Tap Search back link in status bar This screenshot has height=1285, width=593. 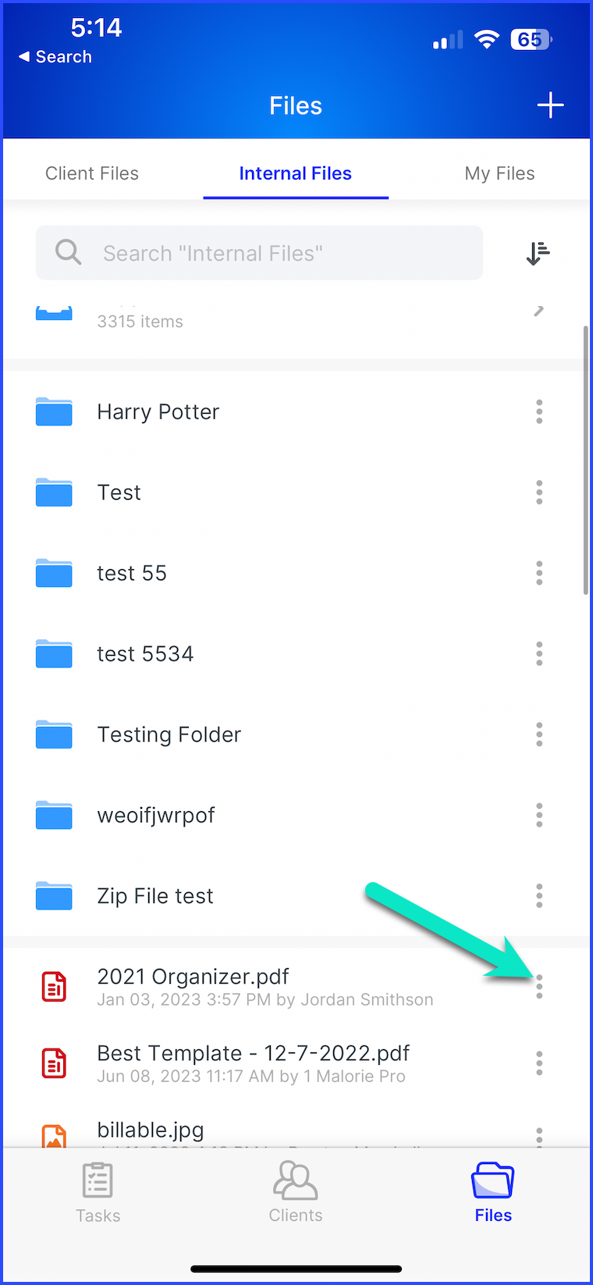point(56,57)
